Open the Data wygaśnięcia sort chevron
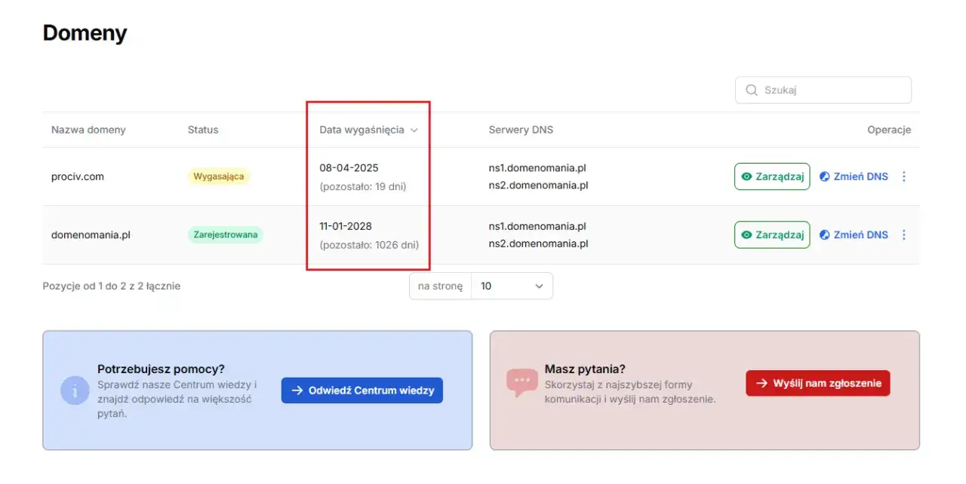Screen dimensions: 966x484 coord(414,130)
